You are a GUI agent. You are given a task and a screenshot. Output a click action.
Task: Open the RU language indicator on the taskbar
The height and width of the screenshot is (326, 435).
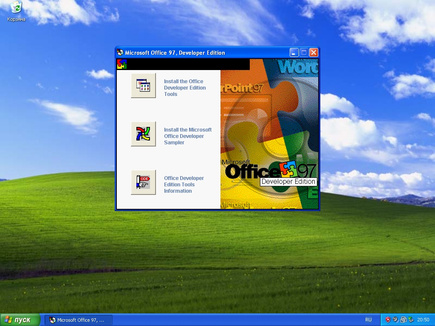pos(368,320)
